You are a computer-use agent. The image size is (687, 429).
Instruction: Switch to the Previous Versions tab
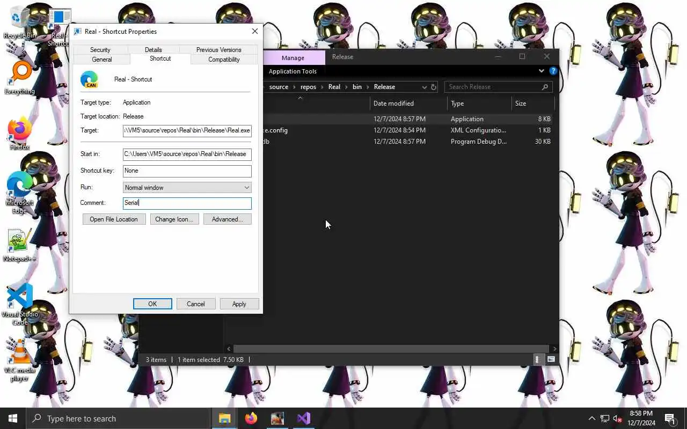click(x=218, y=50)
